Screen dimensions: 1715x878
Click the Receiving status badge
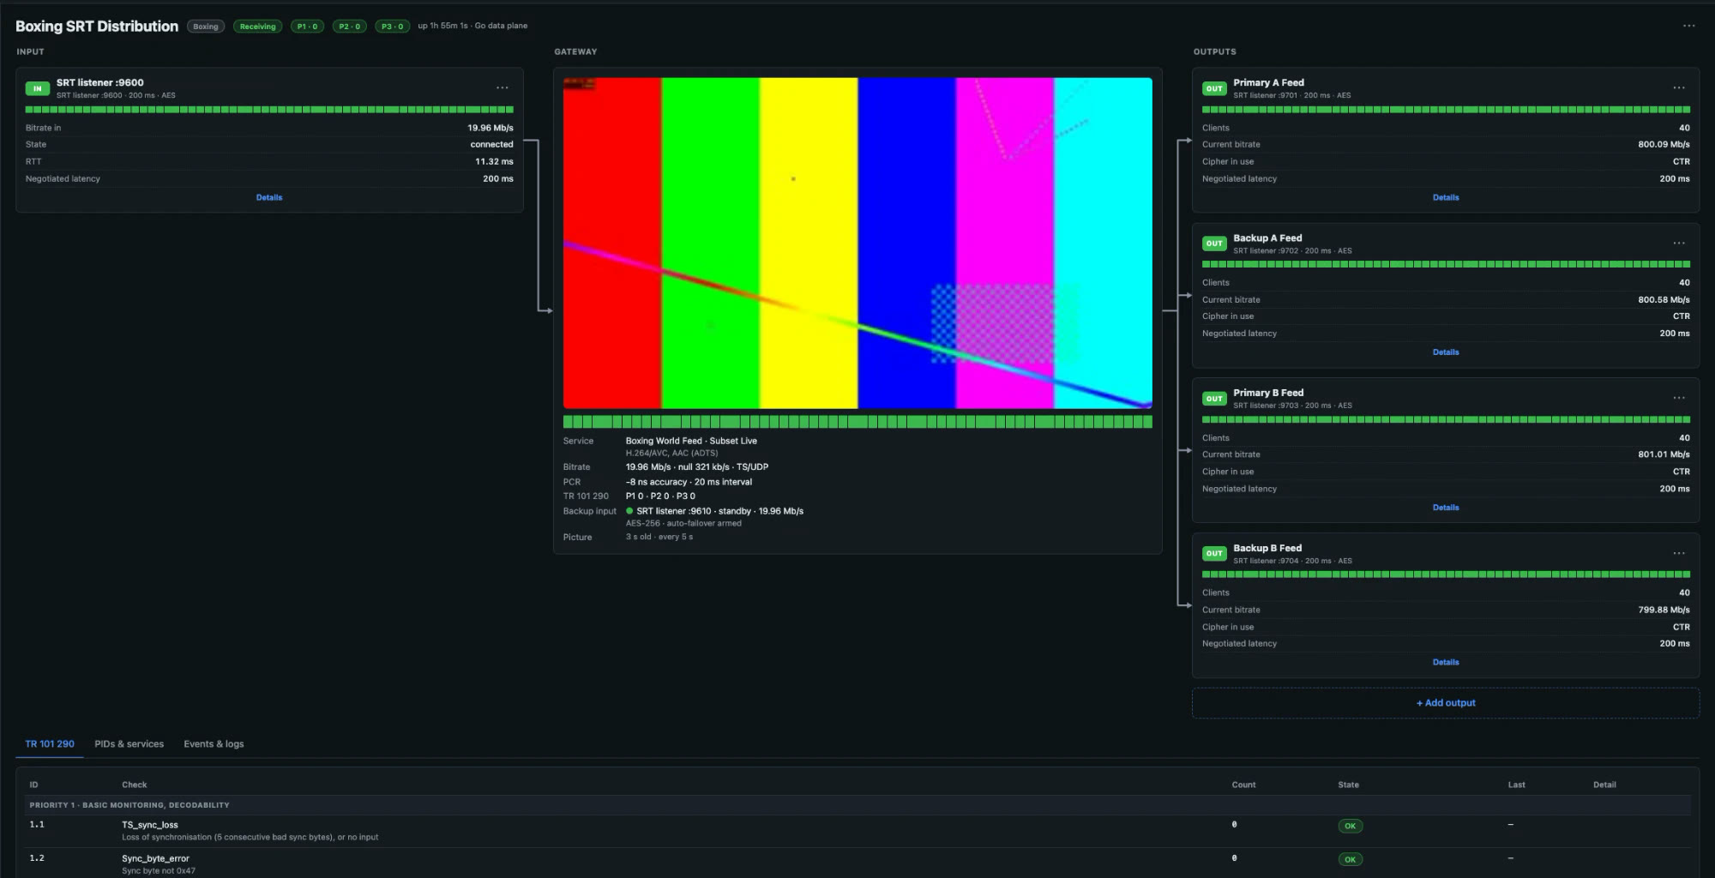tap(258, 27)
